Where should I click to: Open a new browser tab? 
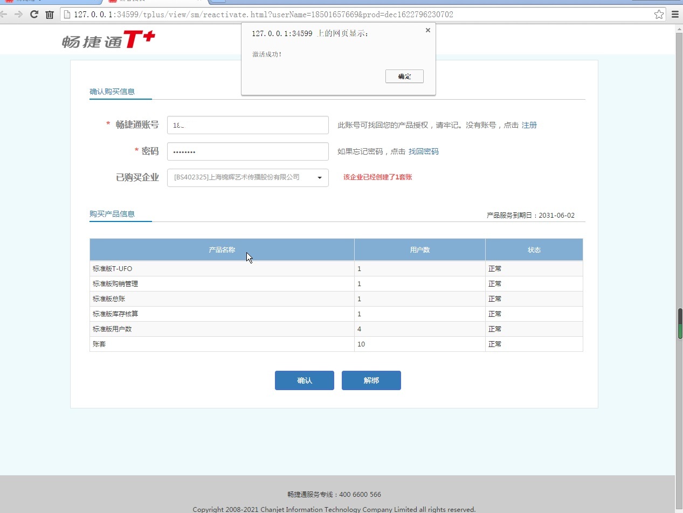[218, 2]
